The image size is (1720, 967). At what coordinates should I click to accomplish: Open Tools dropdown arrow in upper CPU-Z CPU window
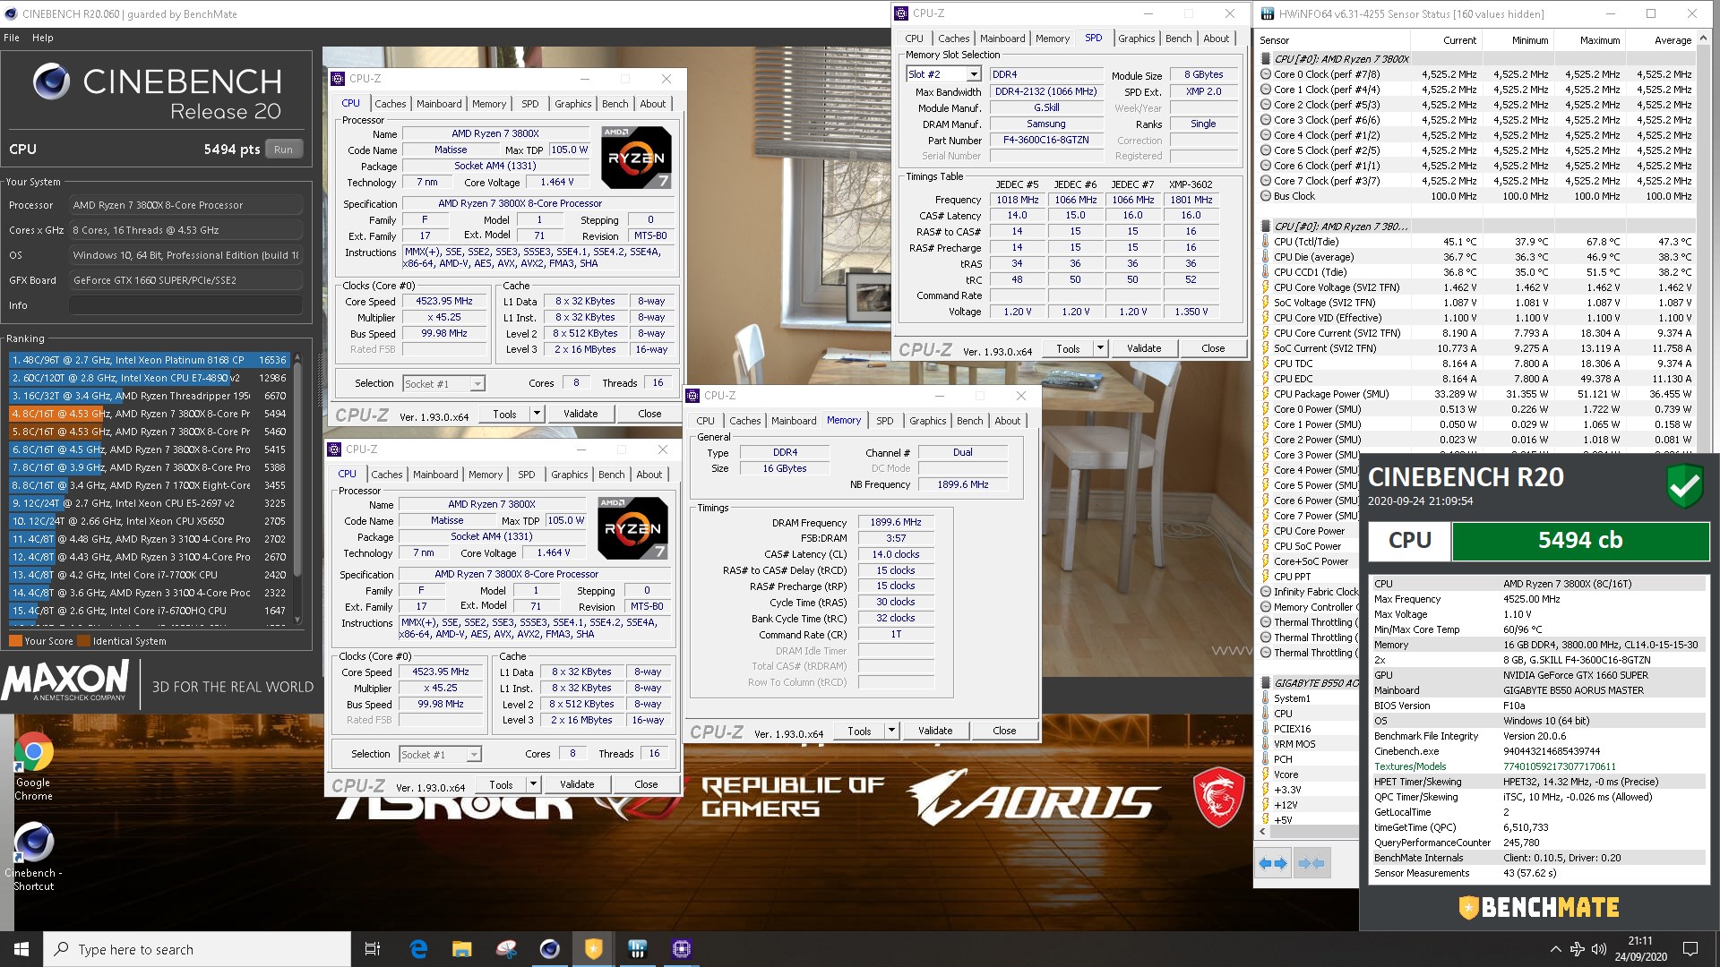[x=537, y=414]
